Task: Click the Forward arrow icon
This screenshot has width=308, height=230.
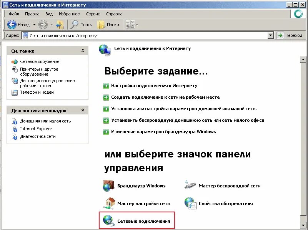Action: 43,25
